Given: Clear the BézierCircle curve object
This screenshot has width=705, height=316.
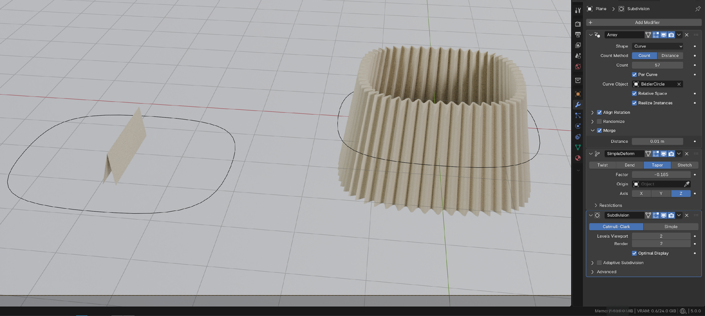Looking at the screenshot, I should click(679, 84).
